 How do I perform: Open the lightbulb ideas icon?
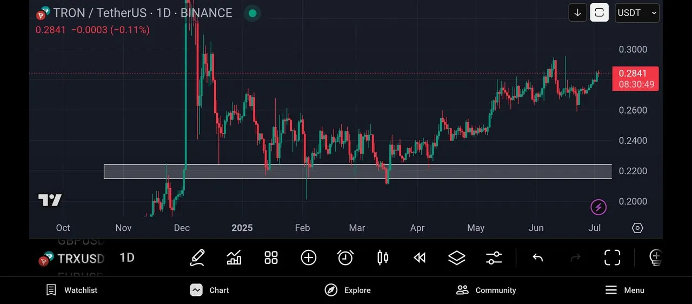pyautogui.click(x=656, y=257)
